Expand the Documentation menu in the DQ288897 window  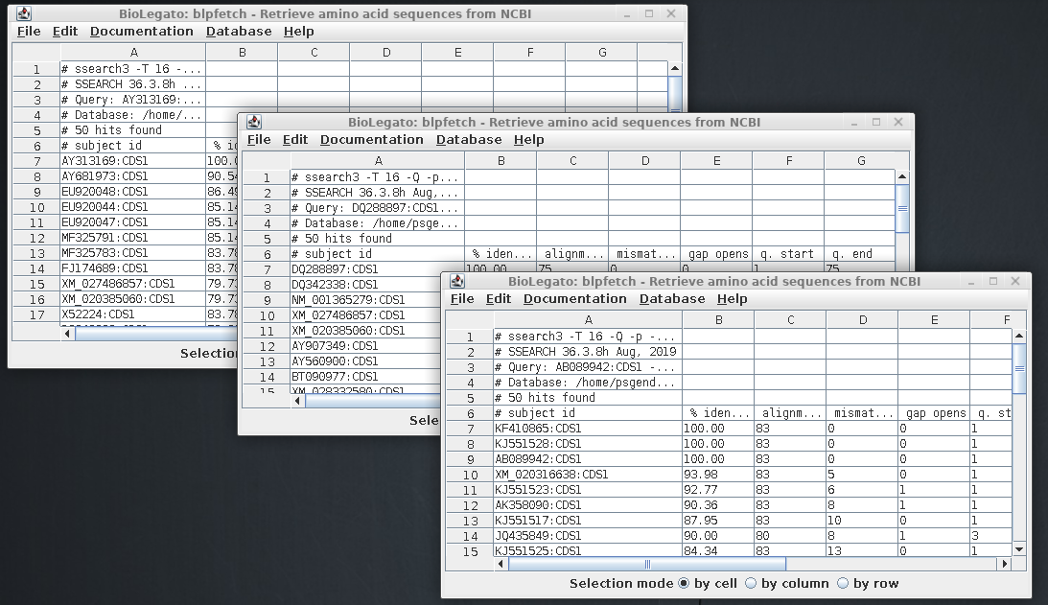point(371,140)
